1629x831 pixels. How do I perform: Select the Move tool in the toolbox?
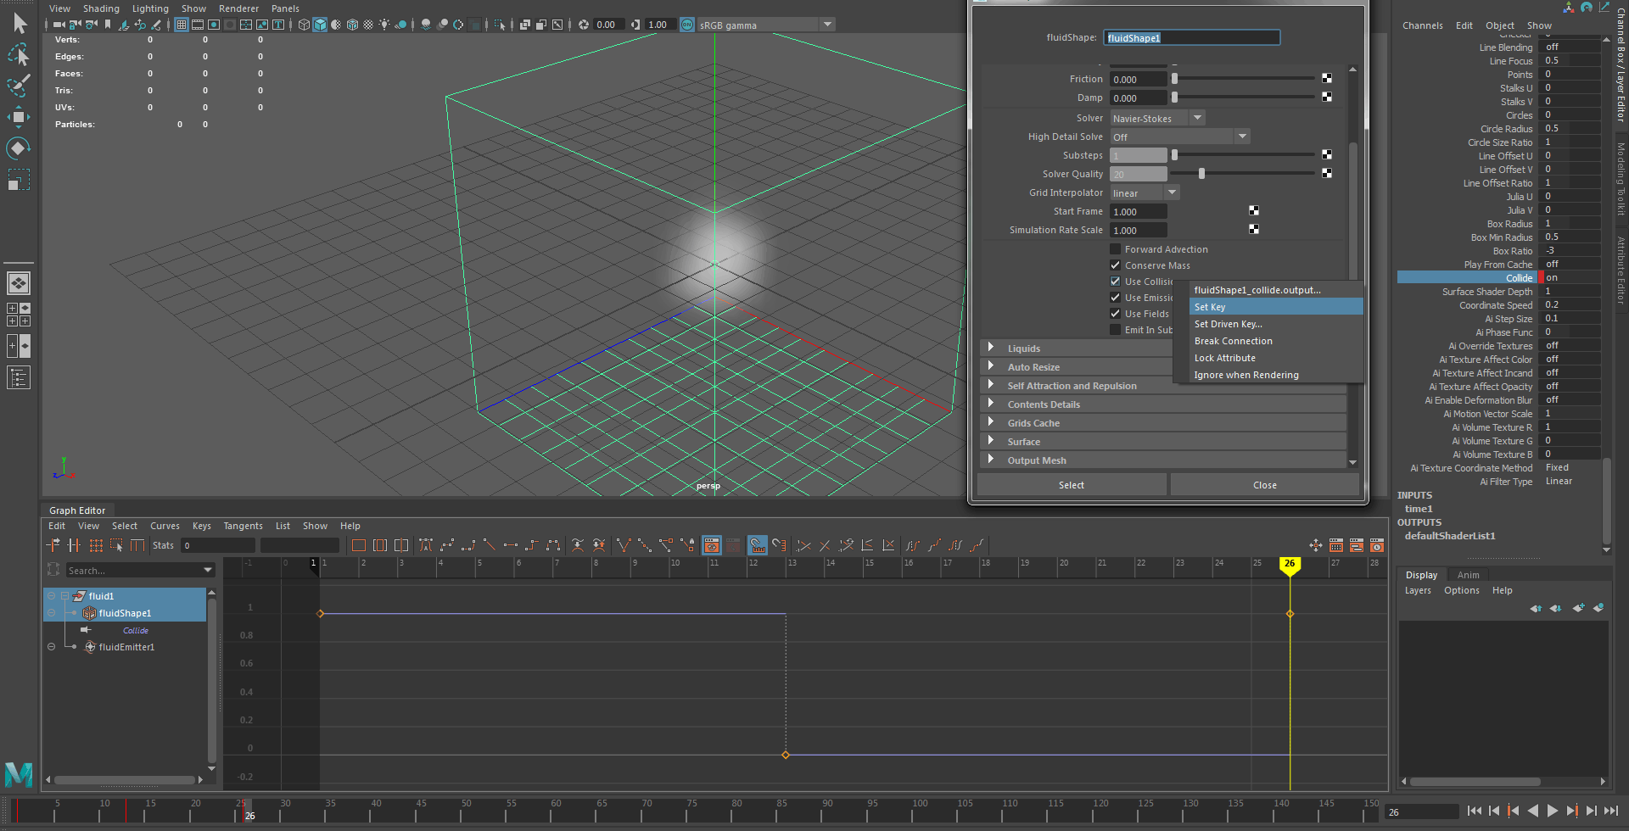click(19, 117)
